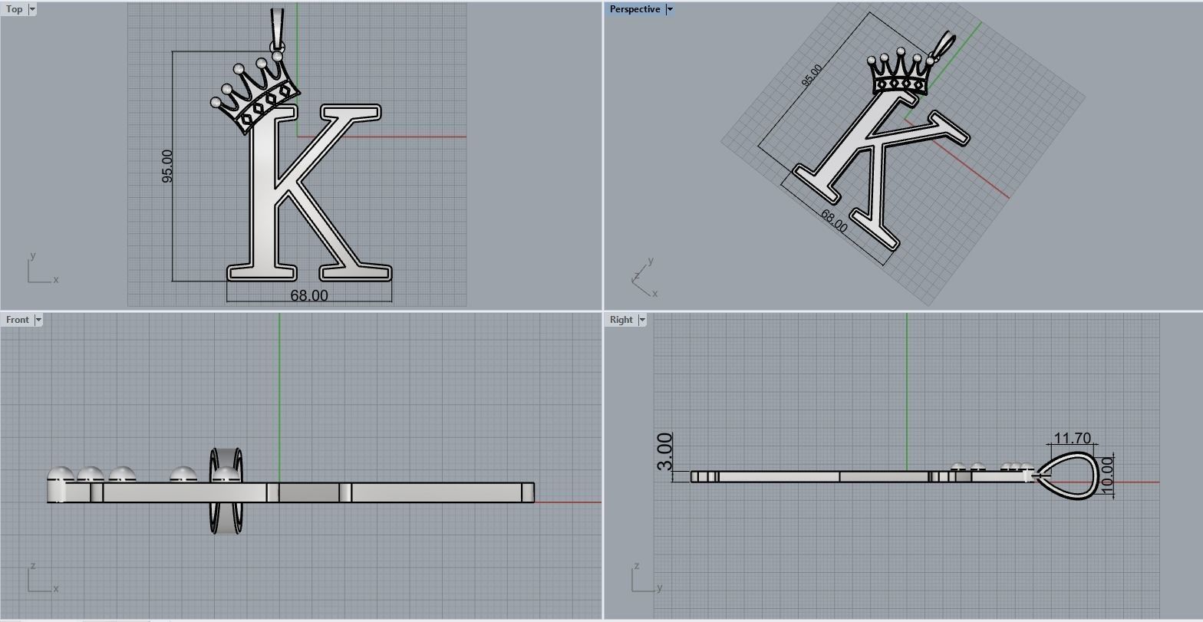Select the 68.00 dimension in Perspective viewport
Screen dimensions: 1203x622
tap(834, 221)
